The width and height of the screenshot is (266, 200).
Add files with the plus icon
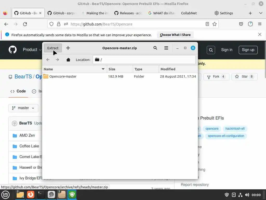(x=68, y=48)
